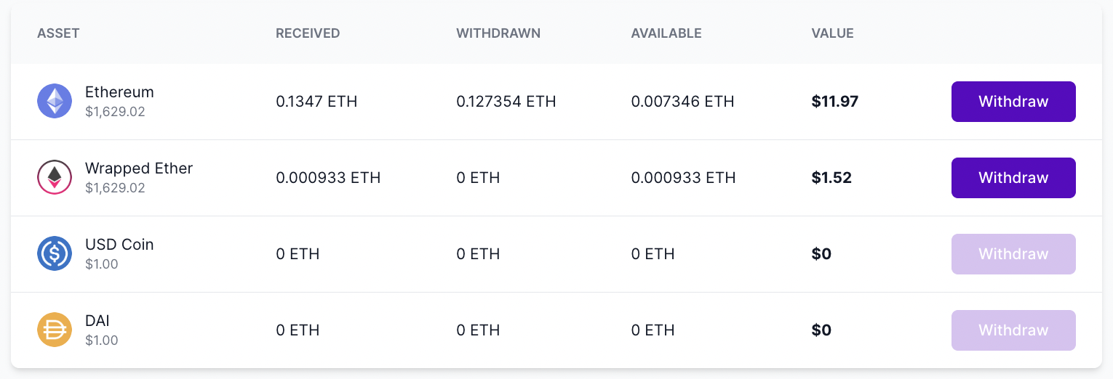
Task: Click the Received column header
Action: [x=308, y=33]
